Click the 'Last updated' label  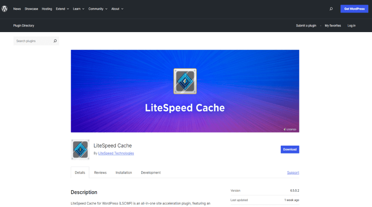pyautogui.click(x=239, y=200)
